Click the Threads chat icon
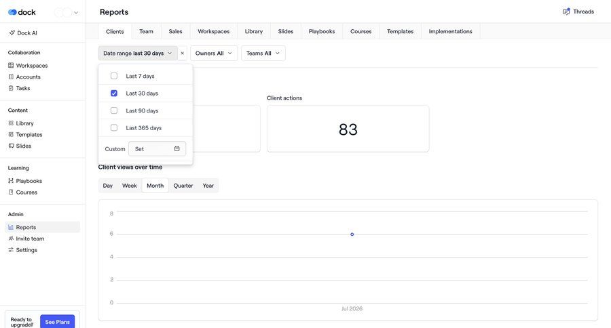 (566, 12)
